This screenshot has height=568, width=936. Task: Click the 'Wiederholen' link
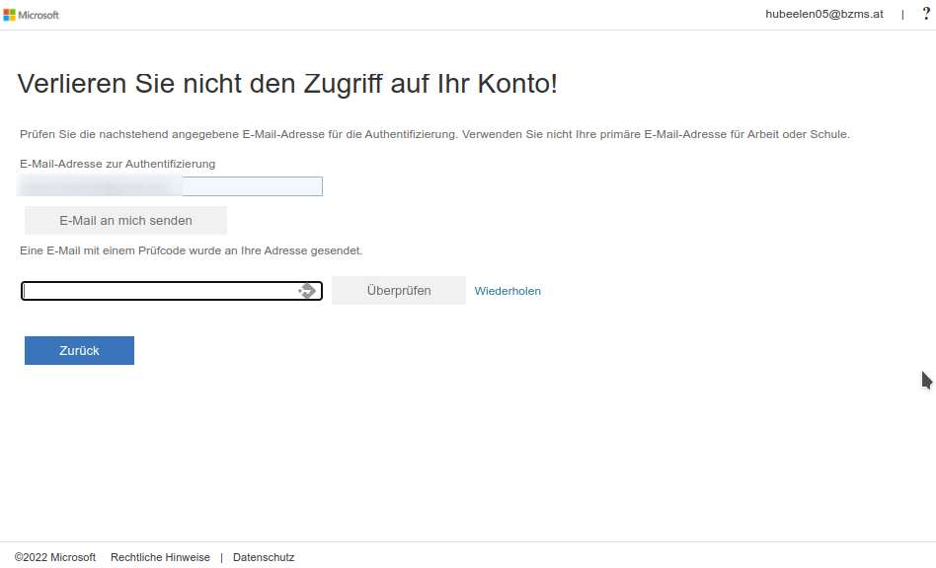pos(507,291)
